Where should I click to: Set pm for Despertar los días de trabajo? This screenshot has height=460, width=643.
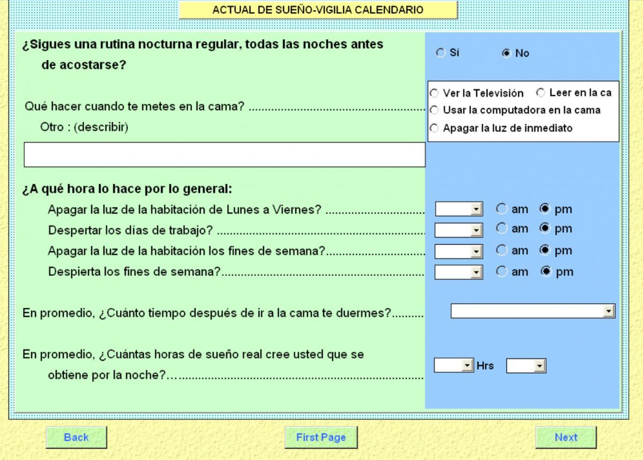[x=545, y=229]
